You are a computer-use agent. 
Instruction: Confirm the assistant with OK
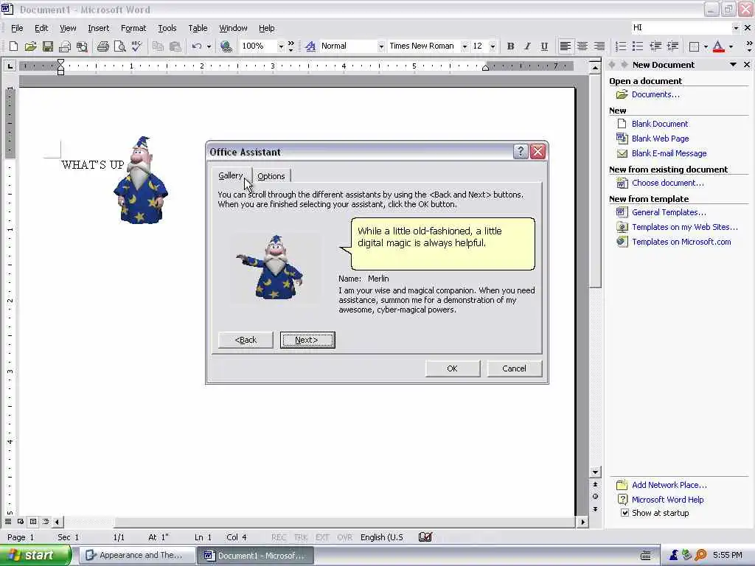(x=452, y=368)
